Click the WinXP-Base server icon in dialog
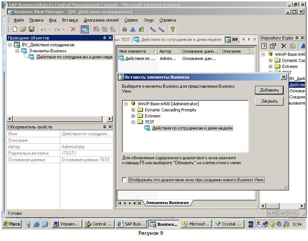Image resolution: width=308 pixels, height=241 pixels. click(133, 103)
